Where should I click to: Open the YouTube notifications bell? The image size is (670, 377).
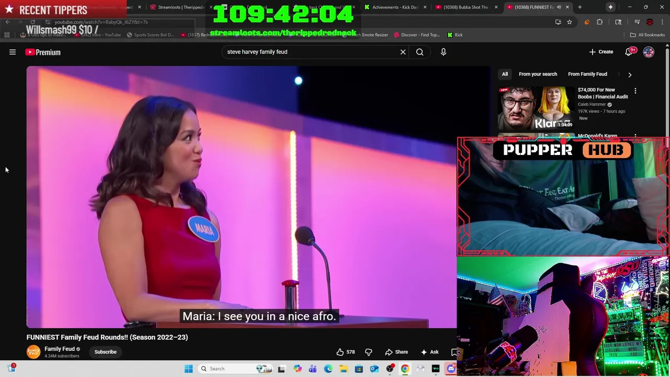(630, 52)
